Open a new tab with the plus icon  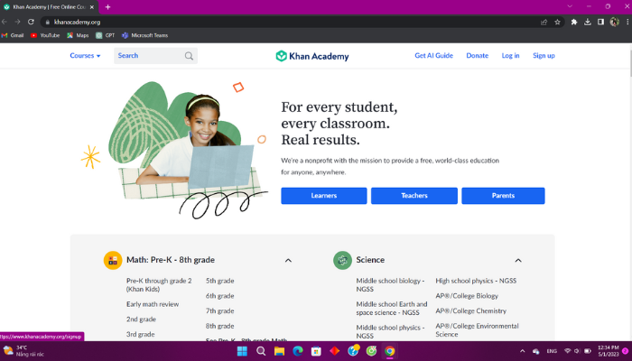pyautogui.click(x=107, y=7)
